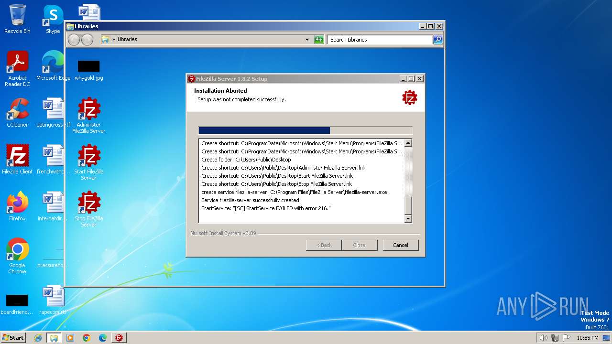Select Administer FileZilla Server shortcut icon

[89, 116]
